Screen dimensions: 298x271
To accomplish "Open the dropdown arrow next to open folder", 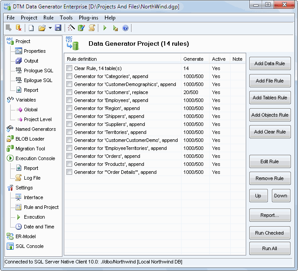I will click(x=50, y=28).
